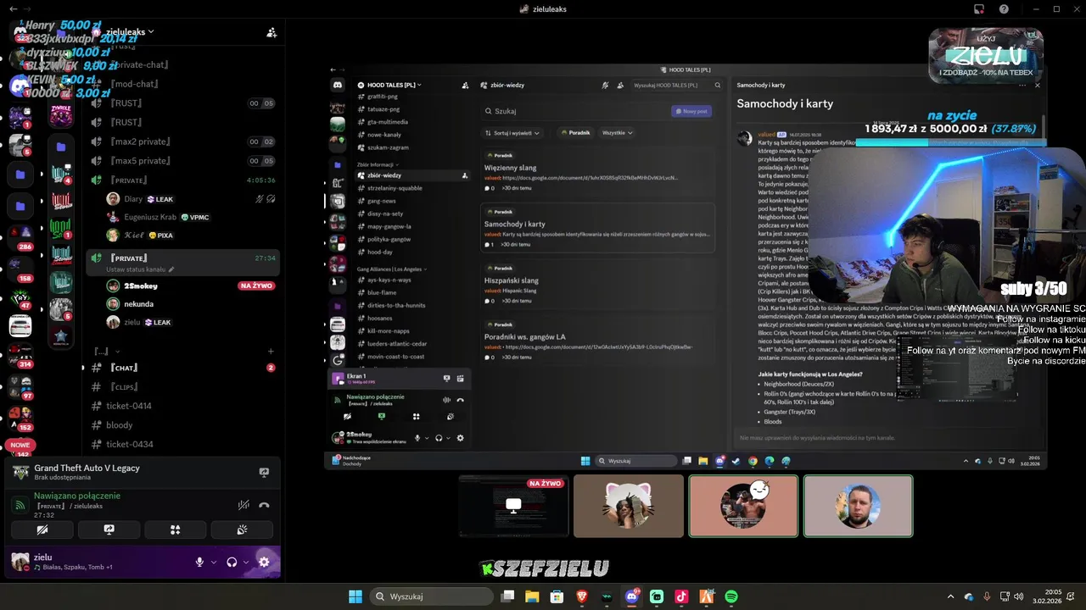
Task: Open Discord from taskbar
Action: tap(632, 596)
